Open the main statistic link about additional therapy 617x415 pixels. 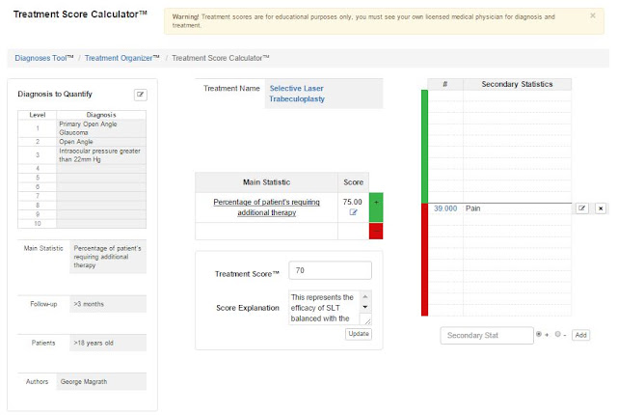pyautogui.click(x=266, y=207)
